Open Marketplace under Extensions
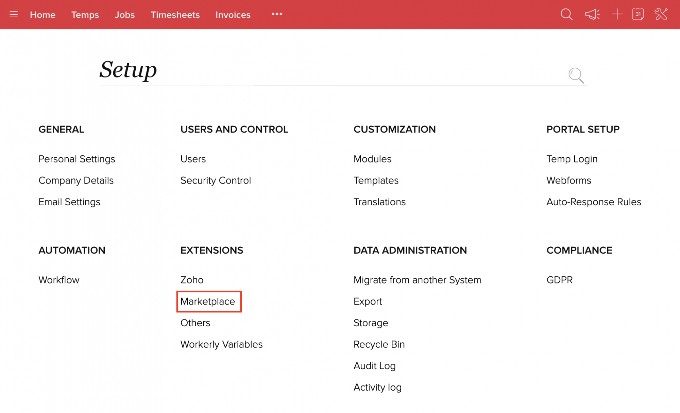This screenshot has height=413, width=680. (208, 302)
